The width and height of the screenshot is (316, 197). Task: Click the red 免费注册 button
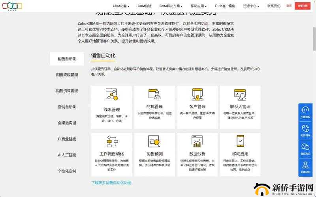coord(303,6)
